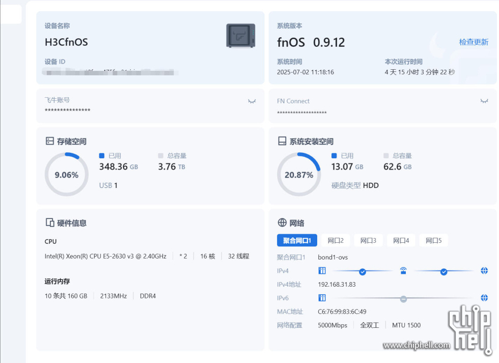
Task: Click the 9.06% storage usage ring
Action: click(67, 174)
